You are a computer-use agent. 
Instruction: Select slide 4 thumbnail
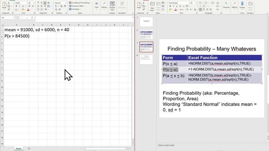pos(146,60)
